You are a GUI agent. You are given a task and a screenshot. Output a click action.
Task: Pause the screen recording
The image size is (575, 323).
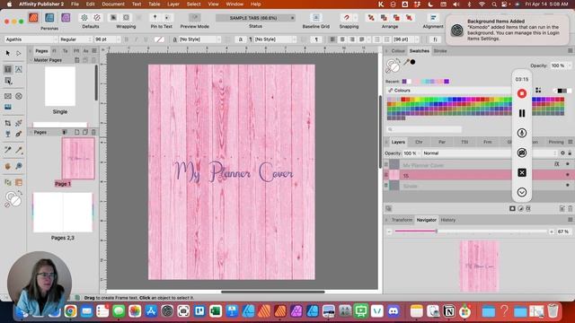pos(522,113)
